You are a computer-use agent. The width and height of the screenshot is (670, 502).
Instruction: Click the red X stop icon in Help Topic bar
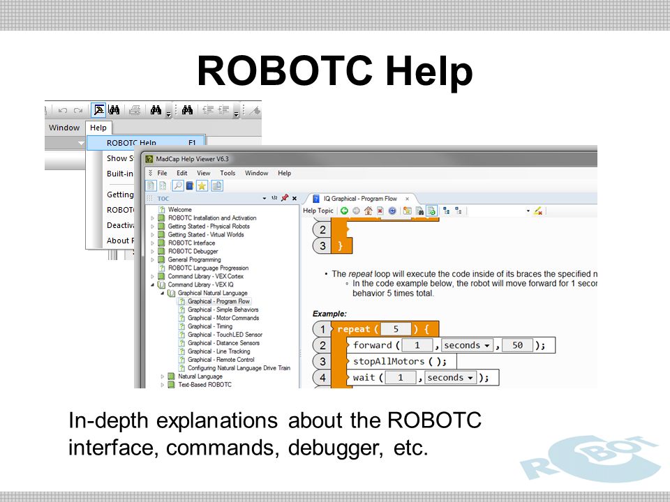380,211
